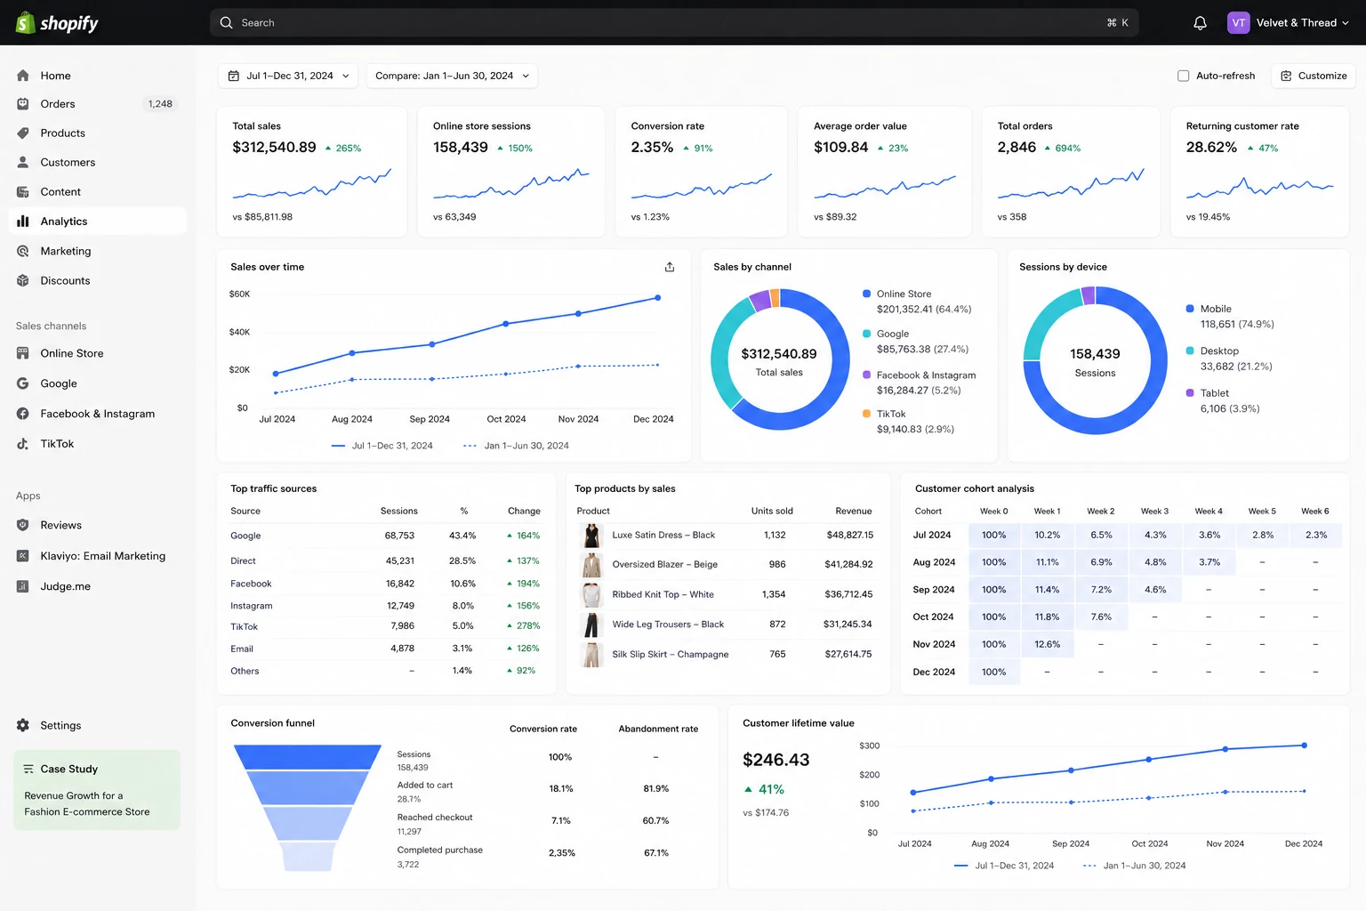This screenshot has height=911, width=1366.
Task: Click the Online Store blue legend dot
Action: coord(866,294)
